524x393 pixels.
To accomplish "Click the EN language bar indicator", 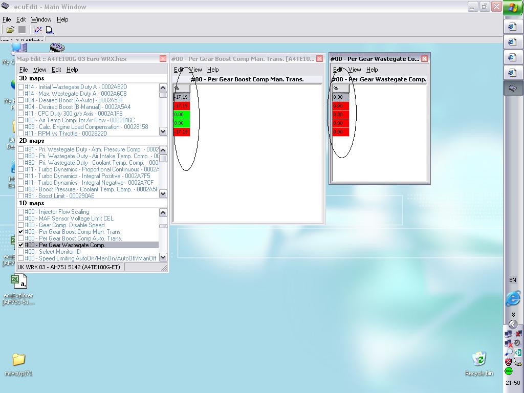I will point(513,280).
